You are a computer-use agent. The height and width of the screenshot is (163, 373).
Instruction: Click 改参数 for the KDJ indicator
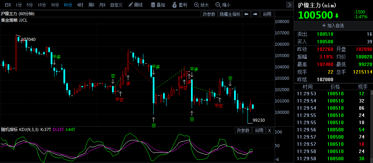coord(243,130)
